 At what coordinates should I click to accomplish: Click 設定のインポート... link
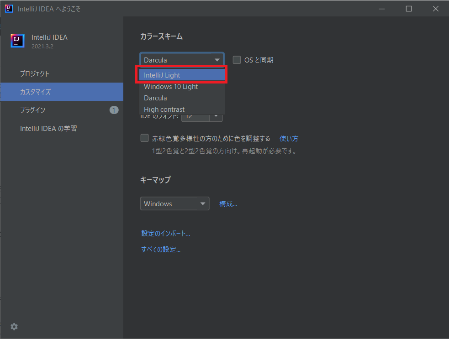165,234
